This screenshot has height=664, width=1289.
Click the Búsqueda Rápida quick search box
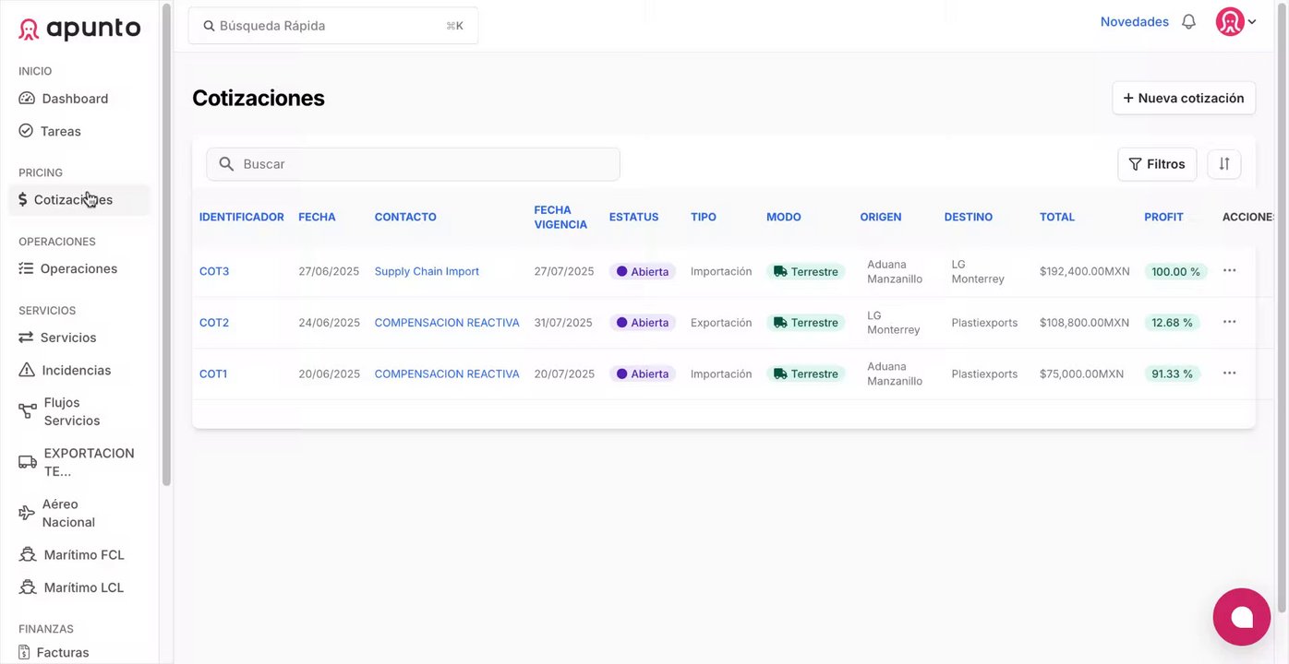pos(332,26)
